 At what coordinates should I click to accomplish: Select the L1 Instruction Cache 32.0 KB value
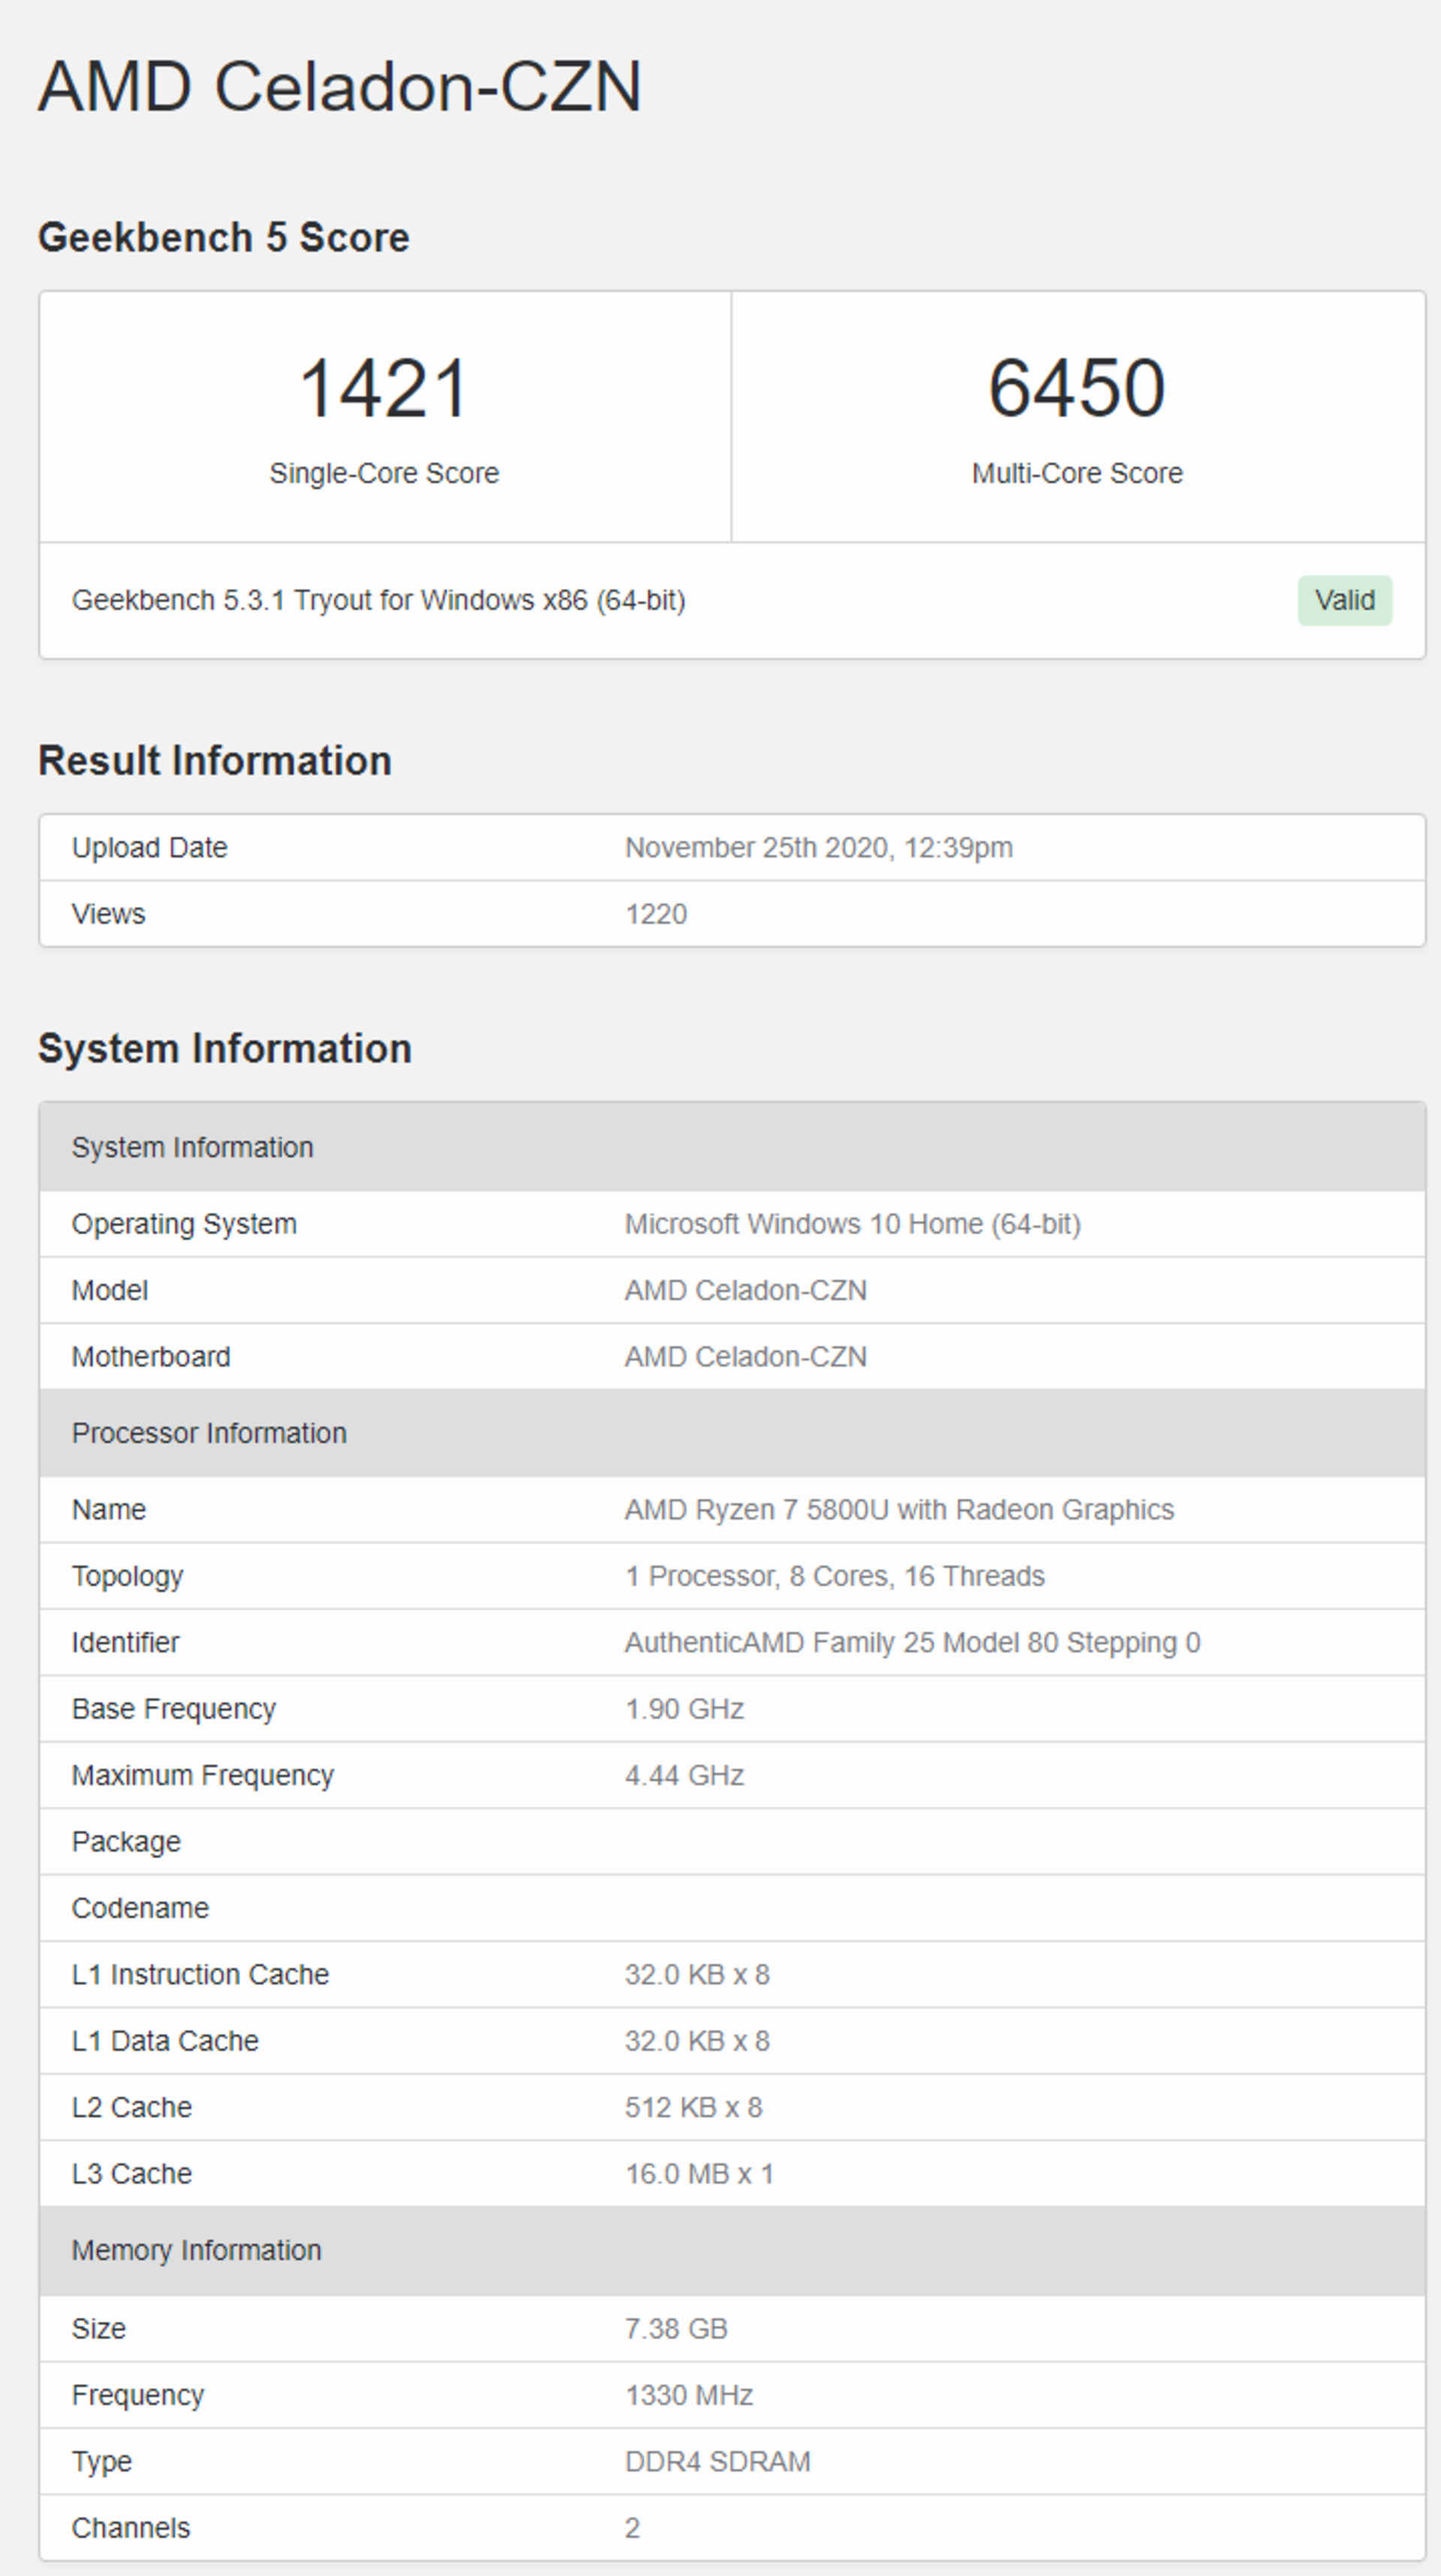pyautogui.click(x=697, y=1975)
